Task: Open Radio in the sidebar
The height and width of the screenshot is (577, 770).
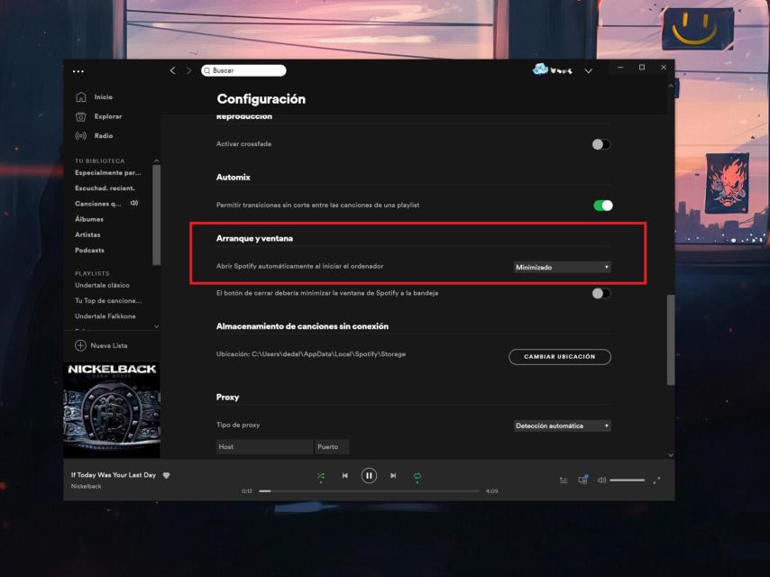Action: (x=104, y=135)
